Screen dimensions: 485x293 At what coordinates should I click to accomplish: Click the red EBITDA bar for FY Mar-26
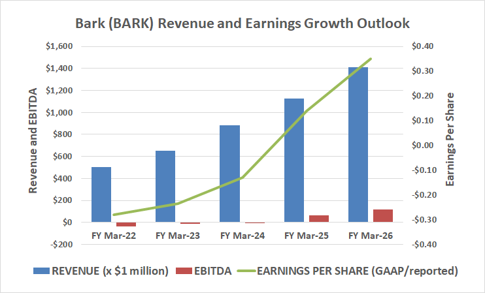[383, 216]
